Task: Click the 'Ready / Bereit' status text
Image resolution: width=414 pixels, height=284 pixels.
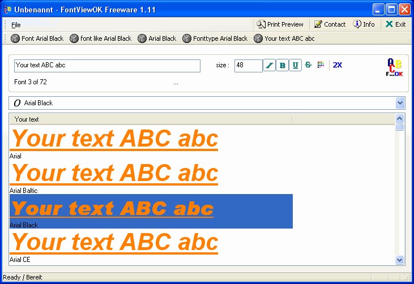Action: coord(23,277)
